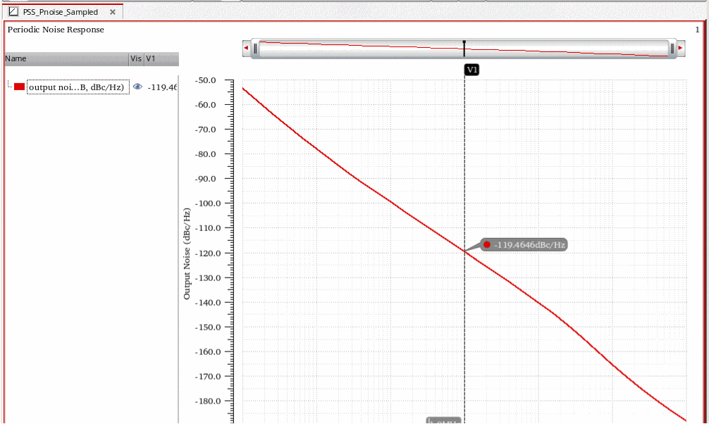This screenshot has height=424, width=709.
Task: Select the V1 marker label flag
Action: [471, 70]
